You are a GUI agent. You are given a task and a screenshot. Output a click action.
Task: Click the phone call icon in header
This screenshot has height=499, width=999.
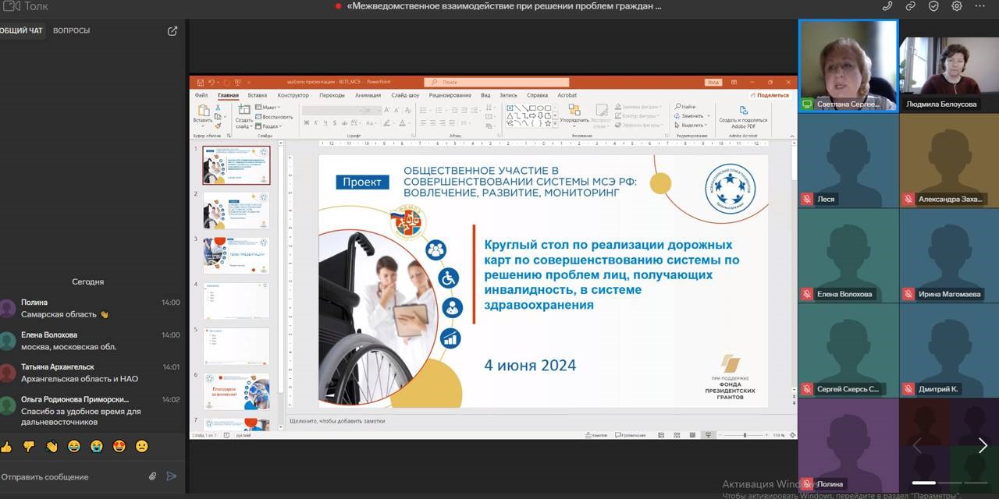point(887,6)
